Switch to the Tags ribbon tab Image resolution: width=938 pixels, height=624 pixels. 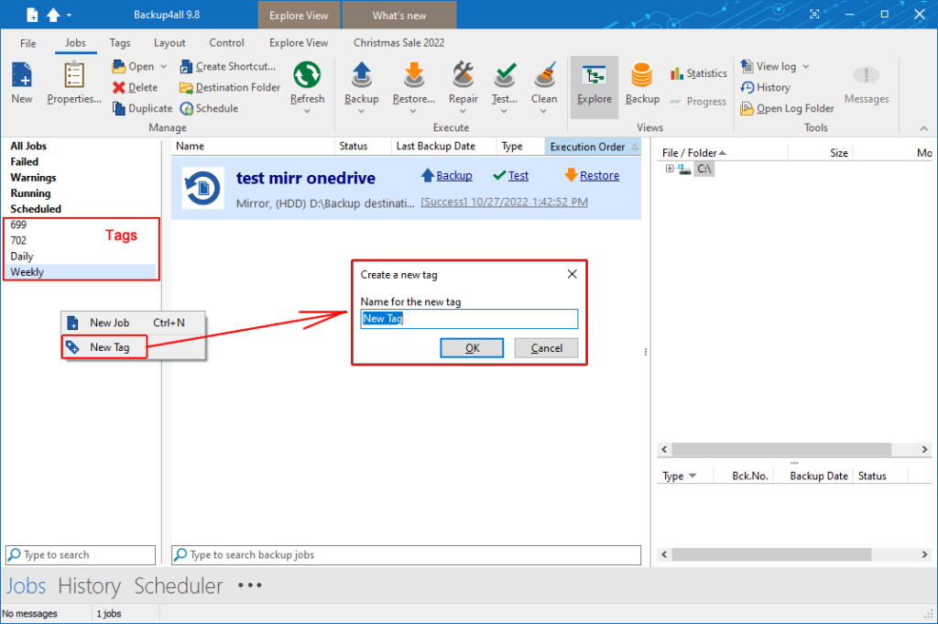[x=120, y=43]
